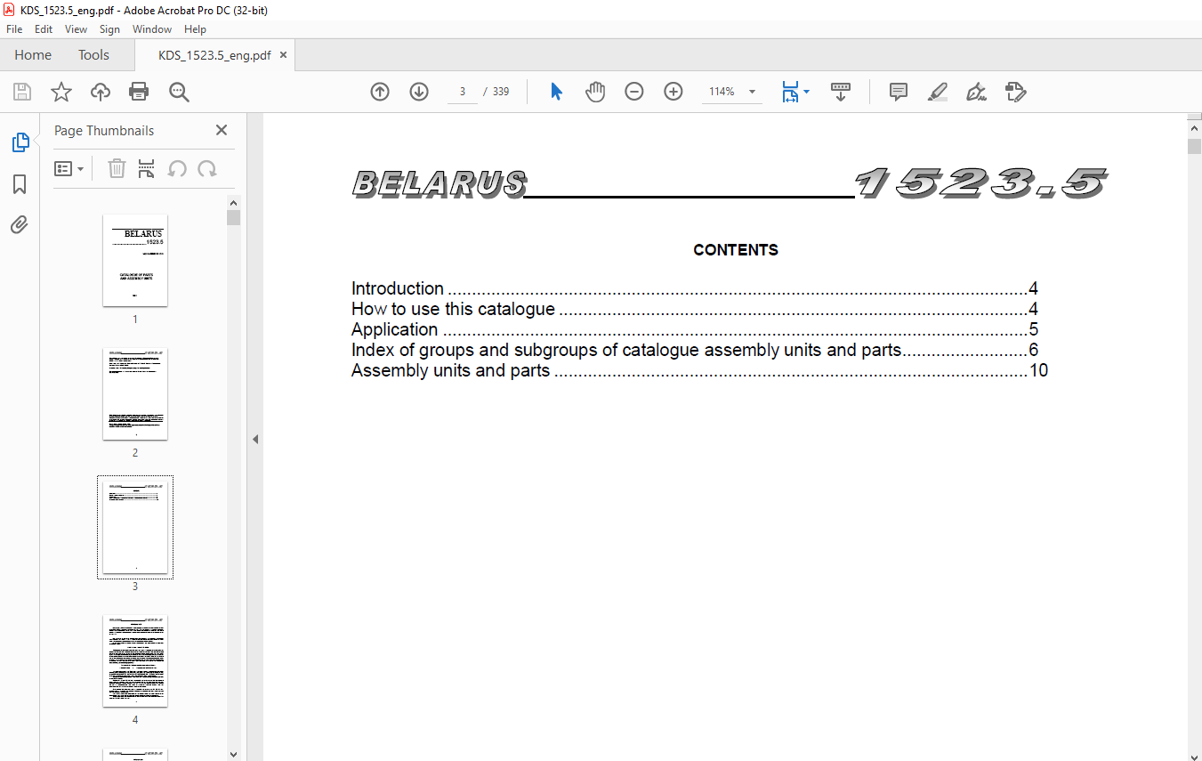Screen dimensions: 1202x761
Task: Click the upload to cloud icon
Action: pyautogui.click(x=101, y=92)
